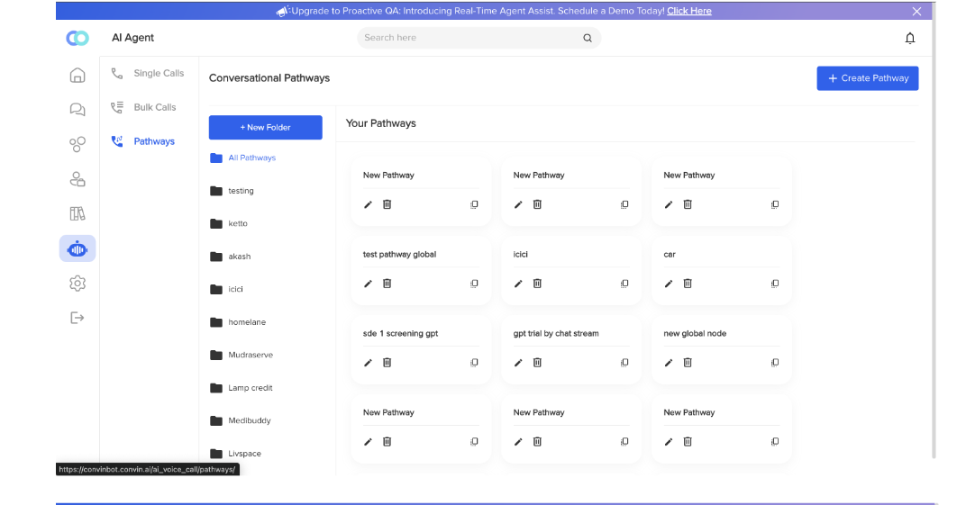Edit the sde 1 screening gpt pathway
Screen dimensions: 957x505
368,363
